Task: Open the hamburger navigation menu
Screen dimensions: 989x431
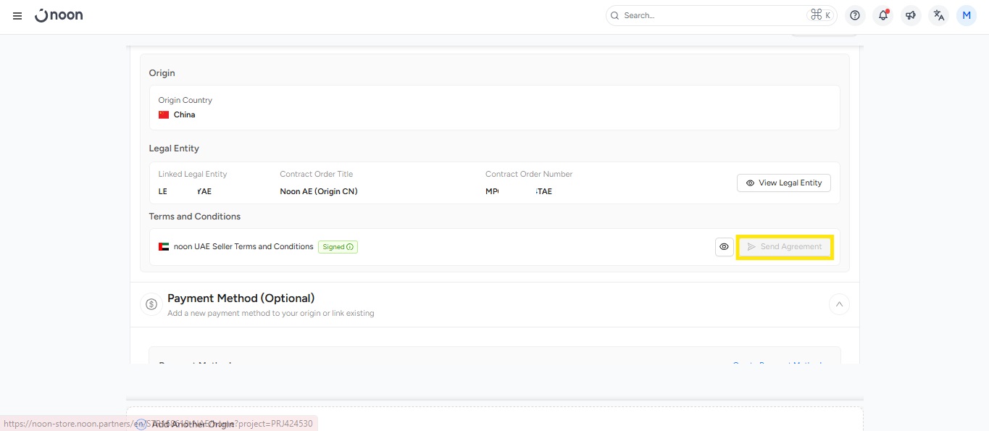Action: [17, 16]
